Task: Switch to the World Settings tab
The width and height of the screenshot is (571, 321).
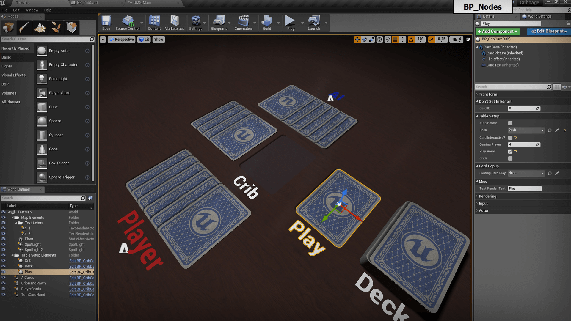Action: coord(539,16)
